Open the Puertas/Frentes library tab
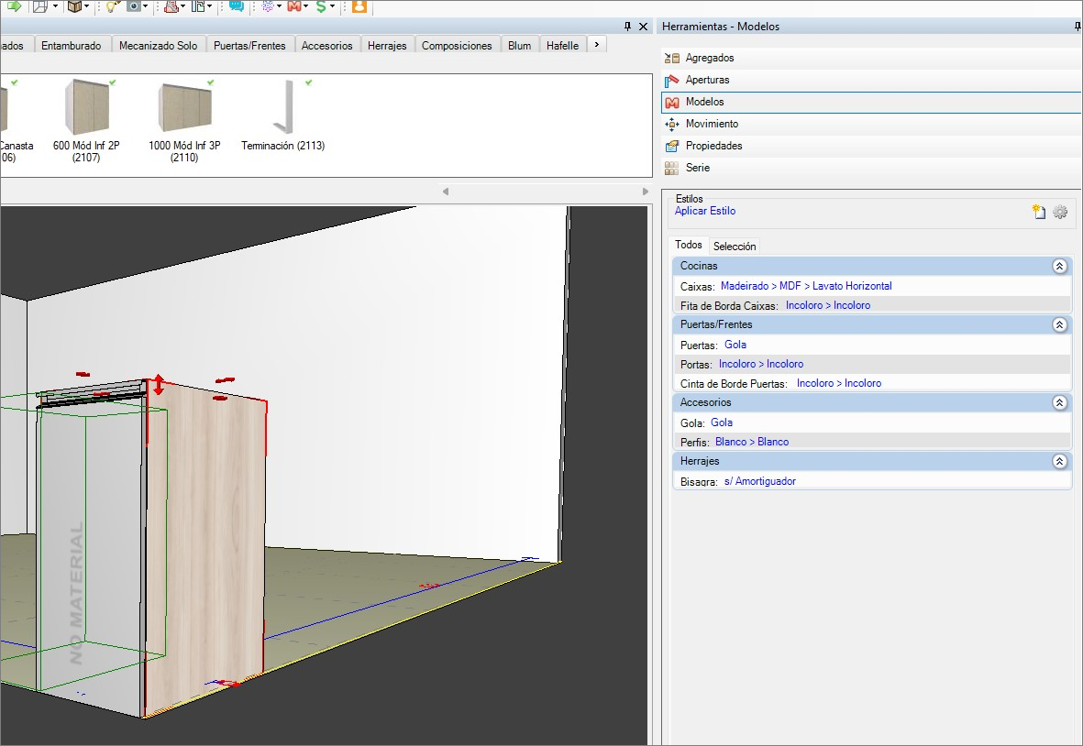1083x746 pixels. pos(249,45)
